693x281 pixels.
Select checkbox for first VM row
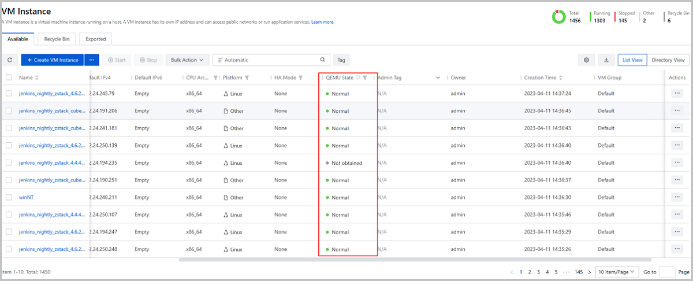click(9, 93)
